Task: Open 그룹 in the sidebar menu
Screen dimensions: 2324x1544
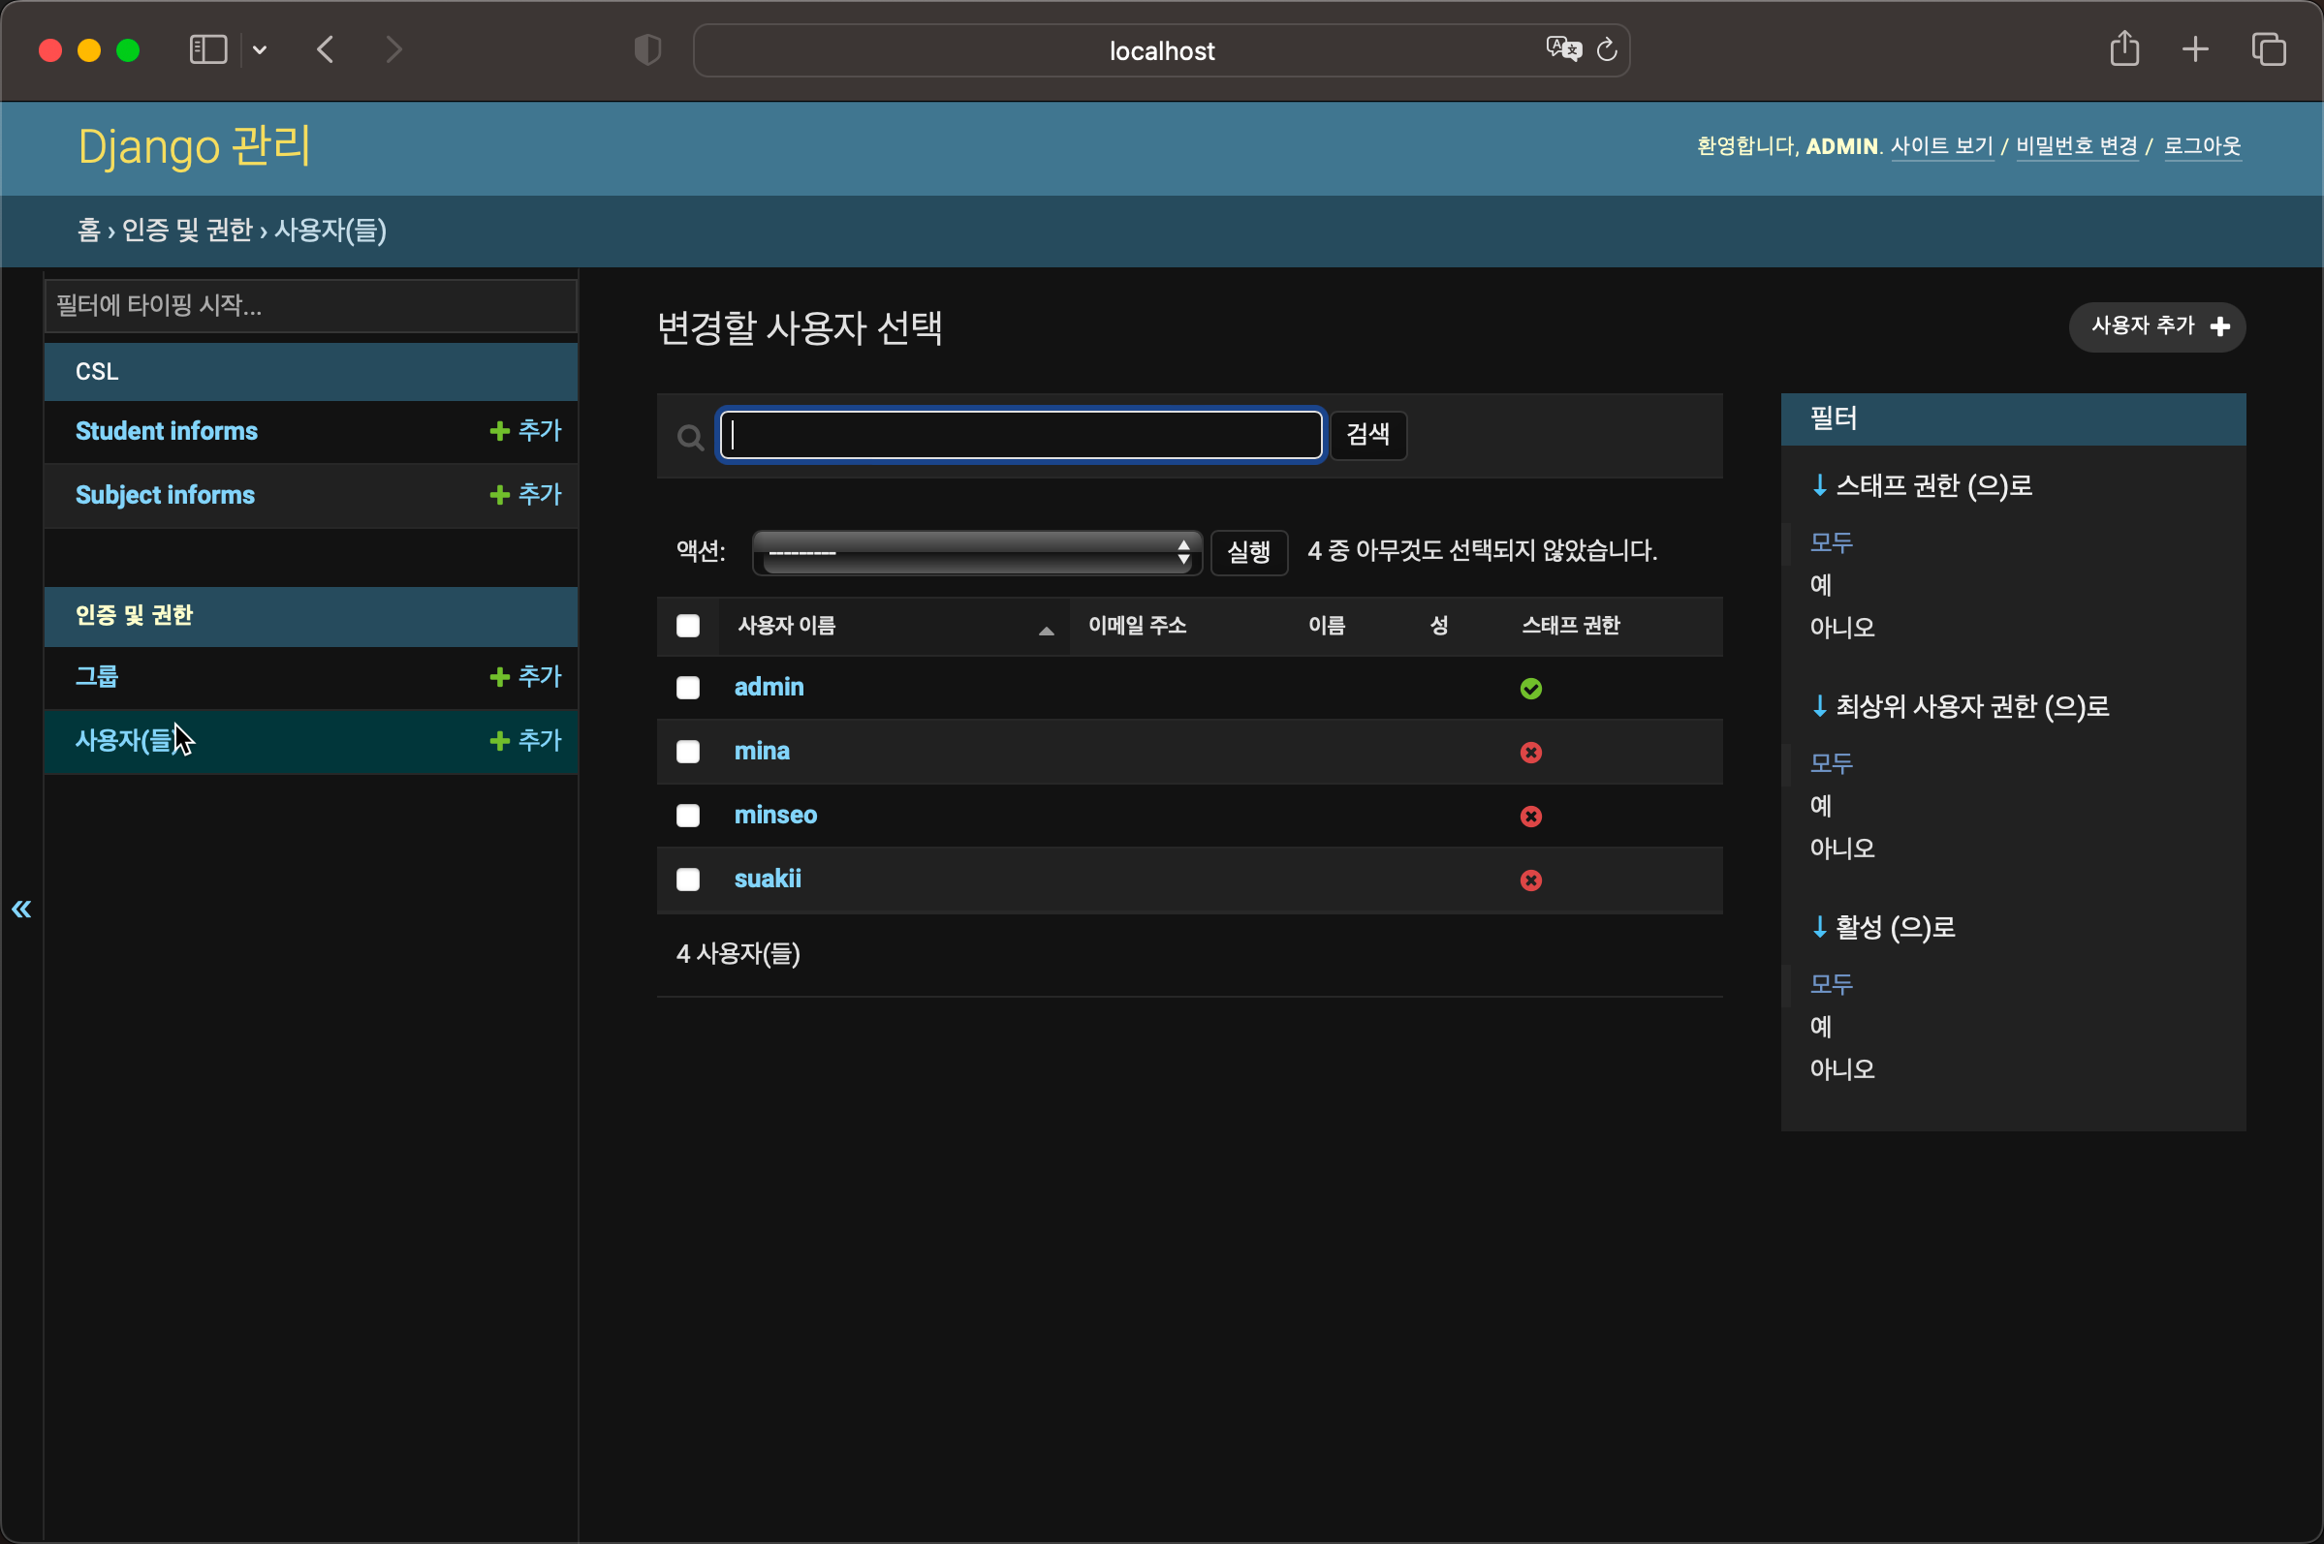Action: pos(98,676)
